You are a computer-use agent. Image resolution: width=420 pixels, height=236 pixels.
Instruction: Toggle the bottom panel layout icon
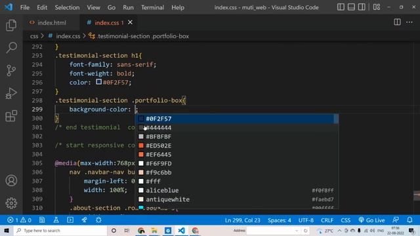351,7
